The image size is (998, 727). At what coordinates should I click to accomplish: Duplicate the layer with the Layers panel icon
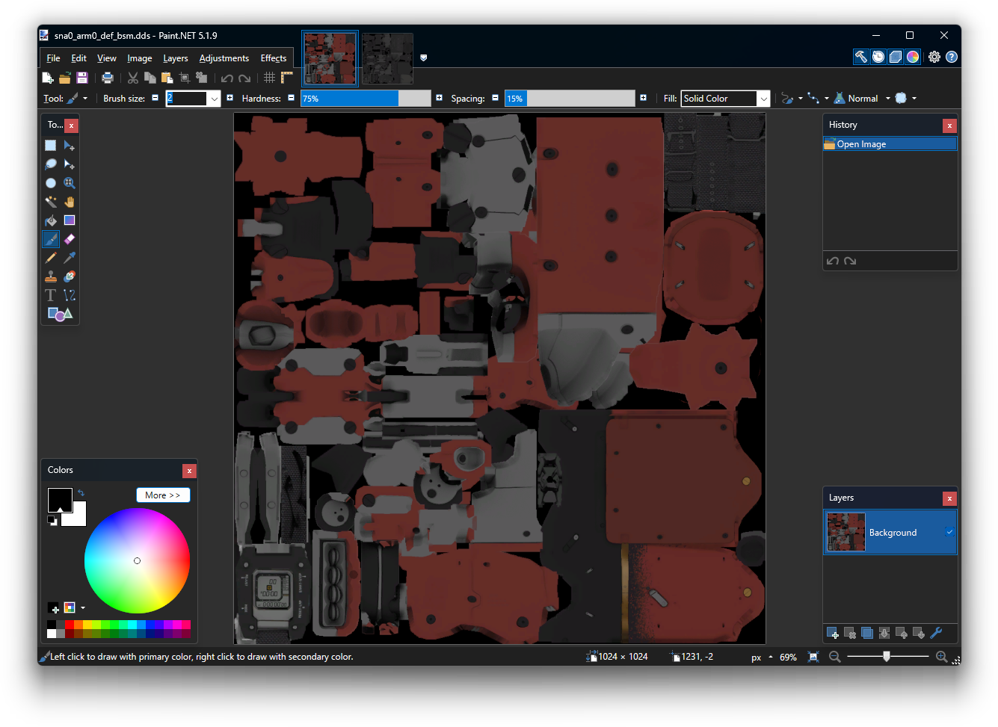tap(867, 633)
